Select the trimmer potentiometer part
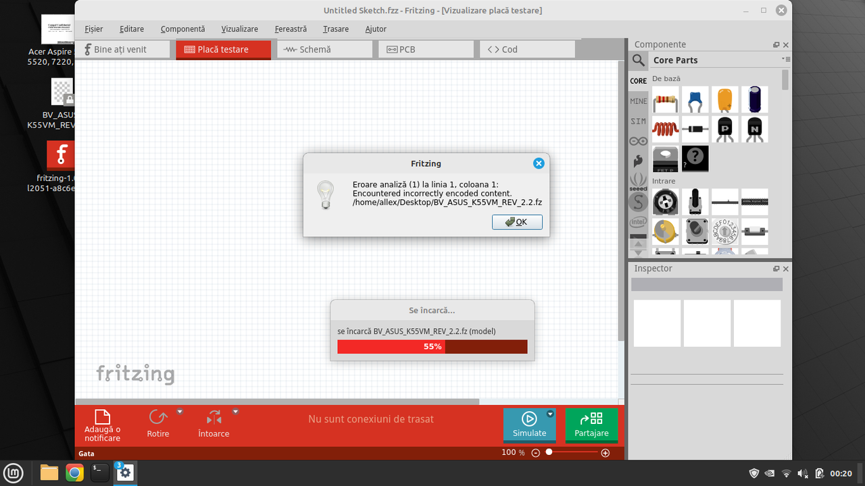 666,202
